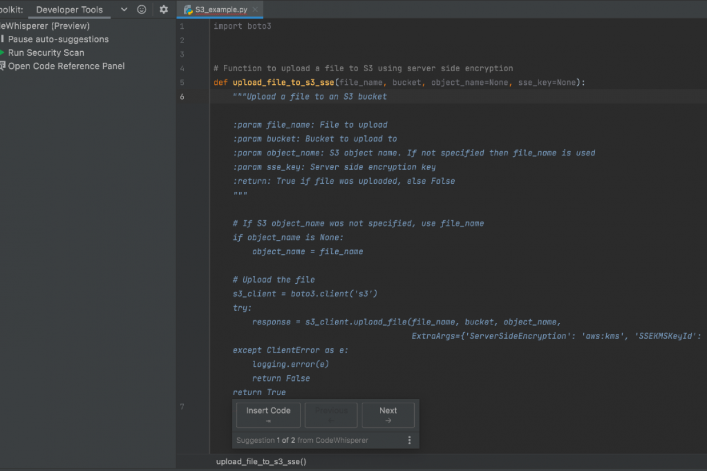Click line number 1 in the gutter
Viewport: 707px width, 471px height.
[182, 26]
